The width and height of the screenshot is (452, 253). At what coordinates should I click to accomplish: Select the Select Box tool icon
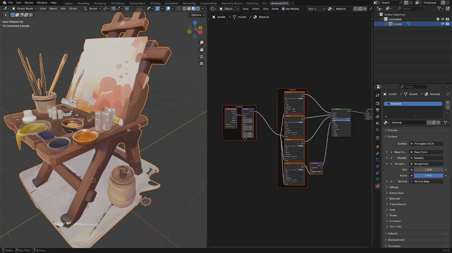6,15
